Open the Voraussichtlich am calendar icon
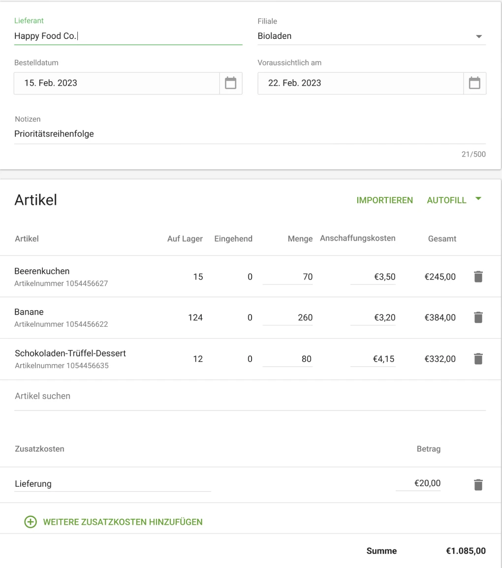The width and height of the screenshot is (502, 568). [474, 83]
